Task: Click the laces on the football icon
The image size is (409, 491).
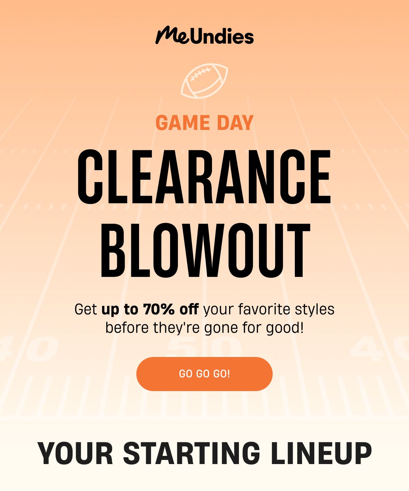Action: coord(201,74)
